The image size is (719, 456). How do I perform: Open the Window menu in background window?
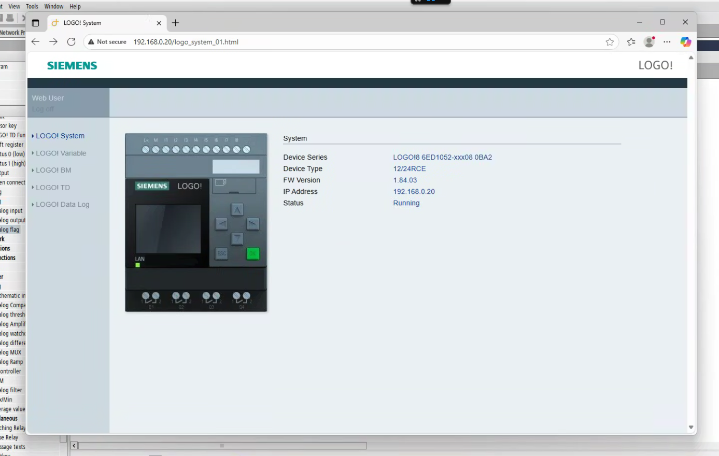54,6
